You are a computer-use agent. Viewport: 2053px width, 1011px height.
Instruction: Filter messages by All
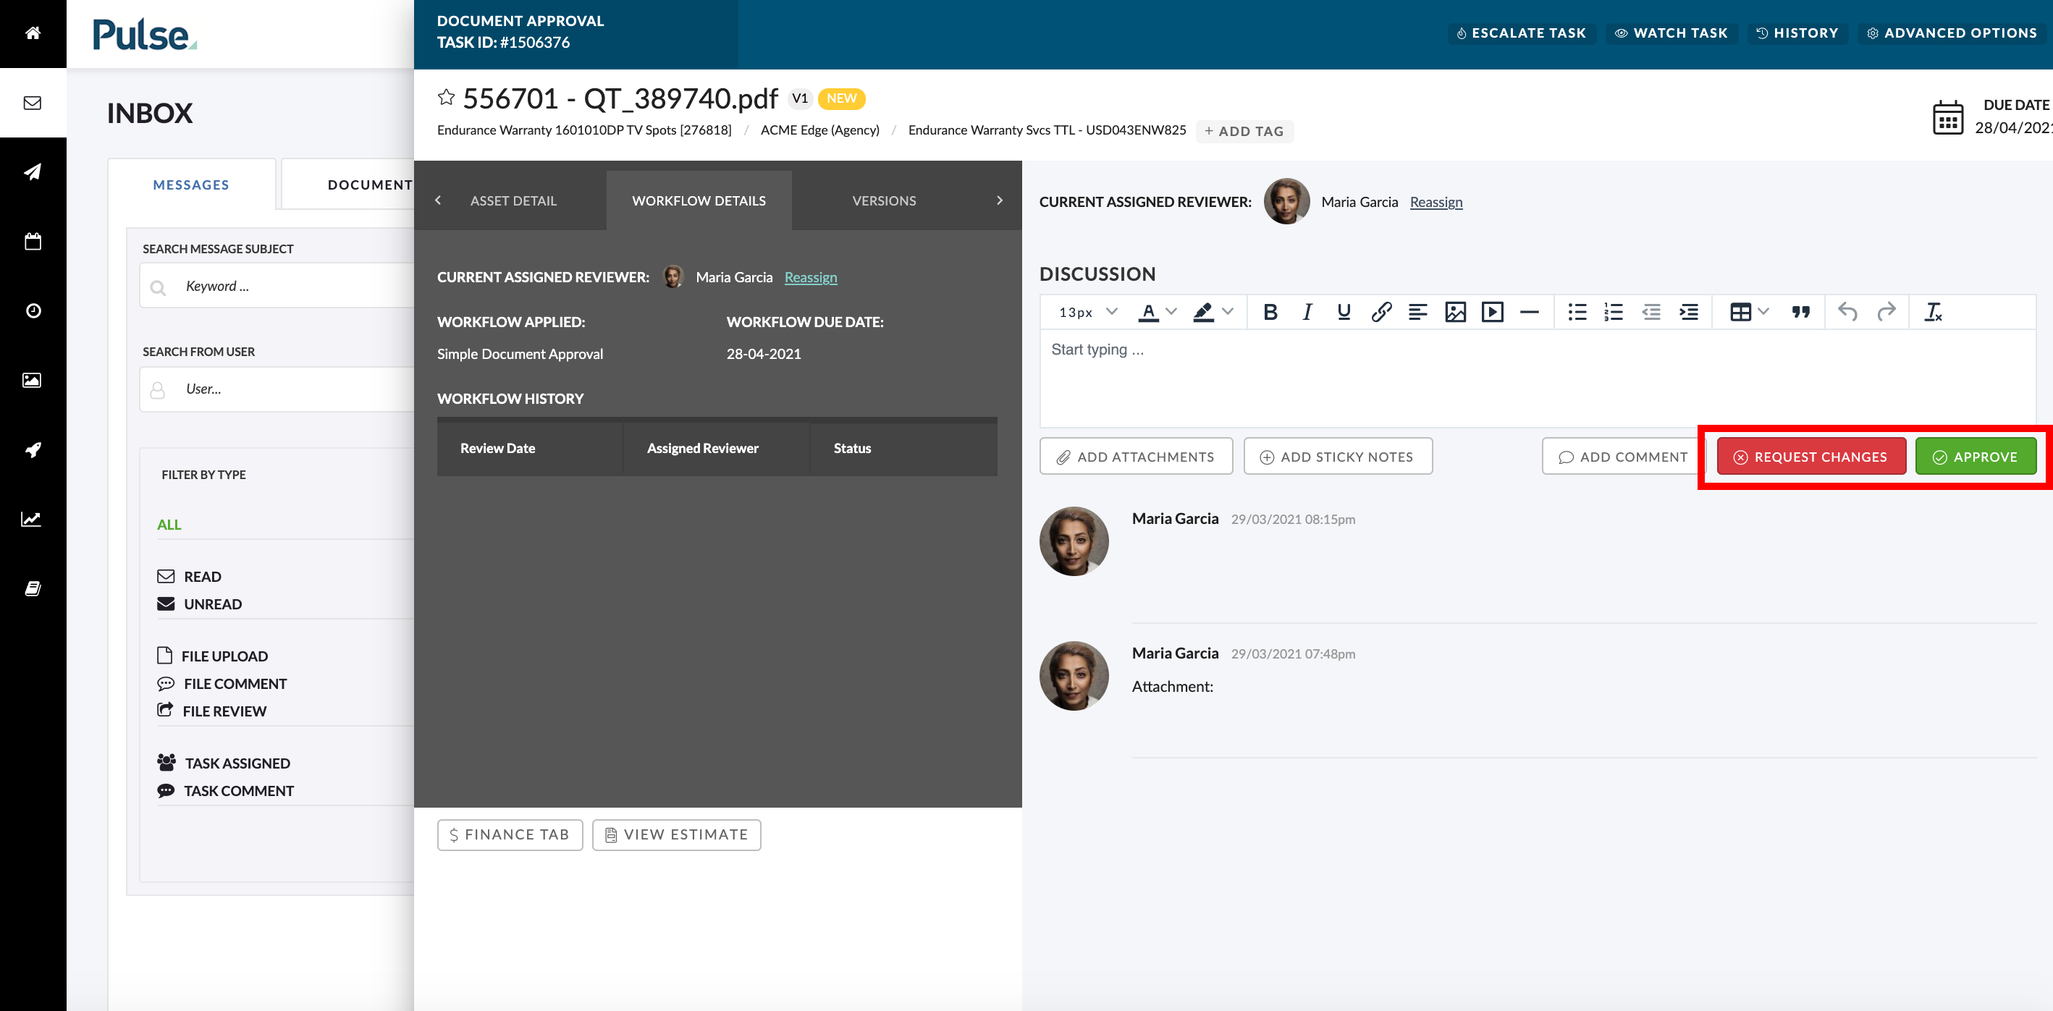point(169,525)
